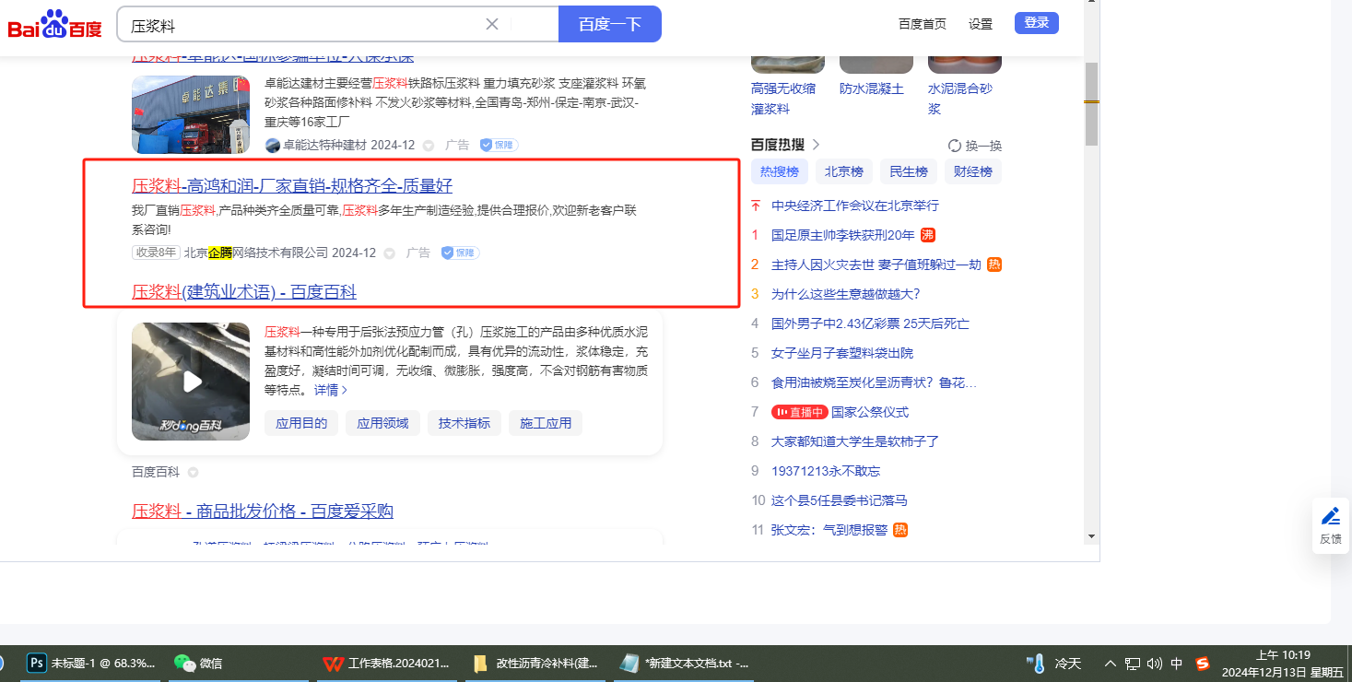Select the 应用目的 tag button
Image resolution: width=1352 pixels, height=682 pixels.
[x=301, y=423]
